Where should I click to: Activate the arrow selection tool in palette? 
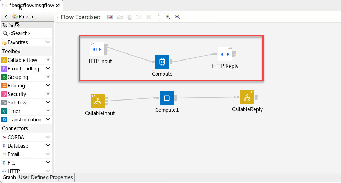click(x=5, y=25)
